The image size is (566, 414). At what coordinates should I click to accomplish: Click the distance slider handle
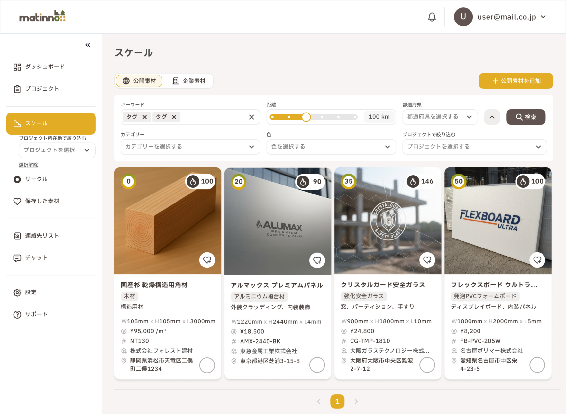tap(306, 117)
